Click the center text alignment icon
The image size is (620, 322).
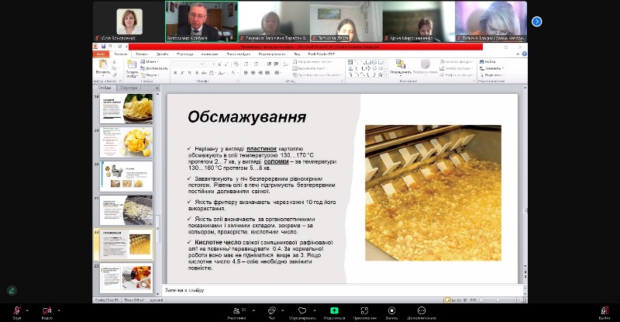click(x=253, y=73)
